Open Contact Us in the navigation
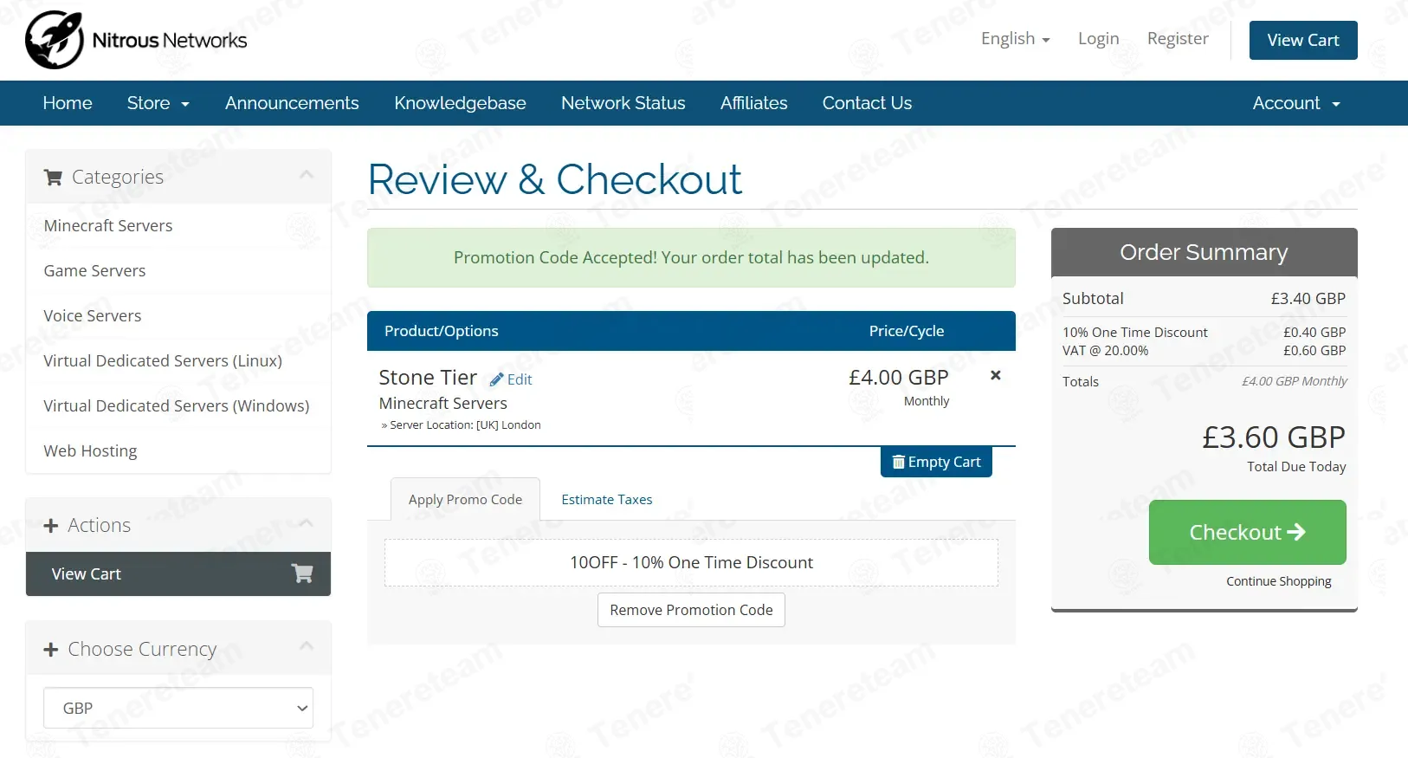This screenshot has height=758, width=1408. click(867, 103)
